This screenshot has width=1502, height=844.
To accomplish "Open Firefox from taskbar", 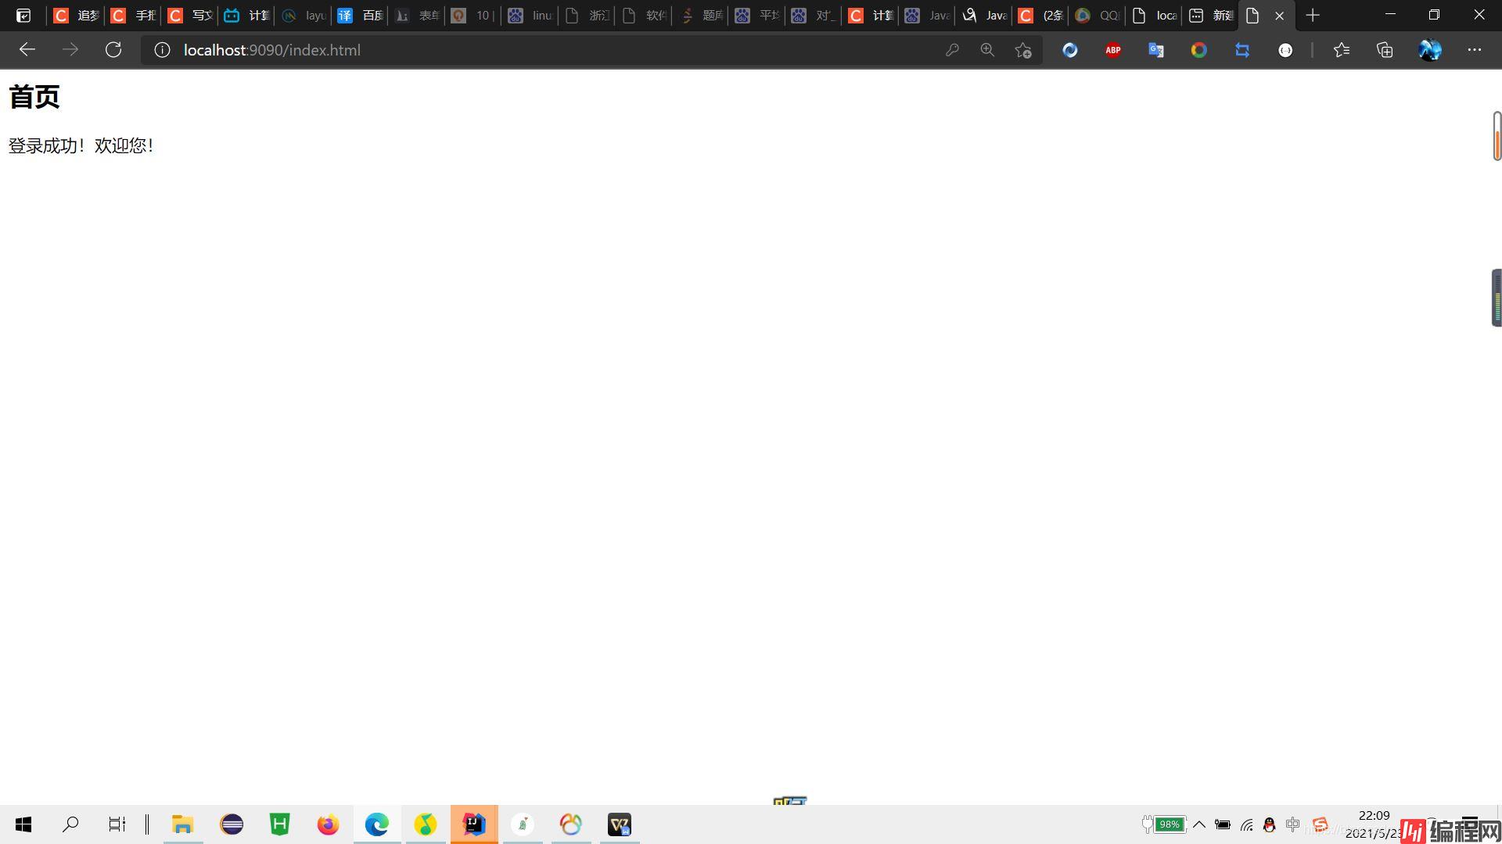I will click(329, 824).
